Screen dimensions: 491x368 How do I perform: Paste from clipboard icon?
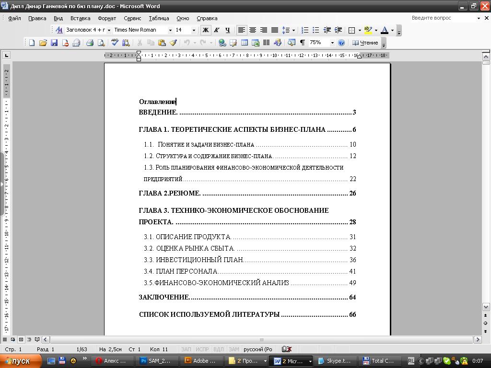[162, 43]
